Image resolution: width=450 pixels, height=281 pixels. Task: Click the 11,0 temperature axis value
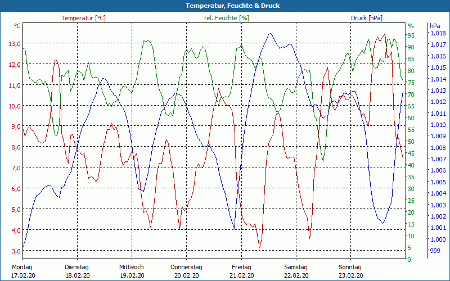point(15,85)
